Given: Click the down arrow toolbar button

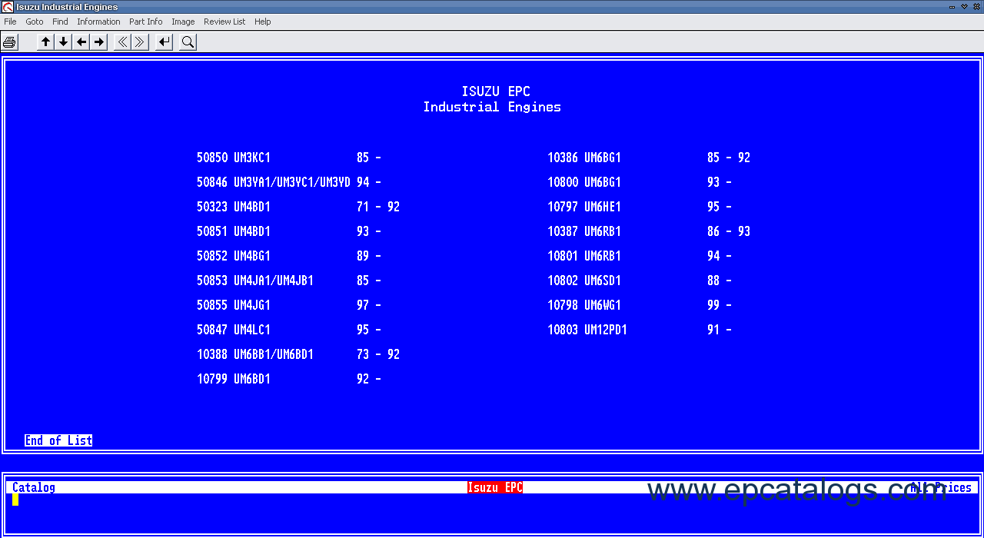Looking at the screenshot, I should pyautogui.click(x=63, y=42).
